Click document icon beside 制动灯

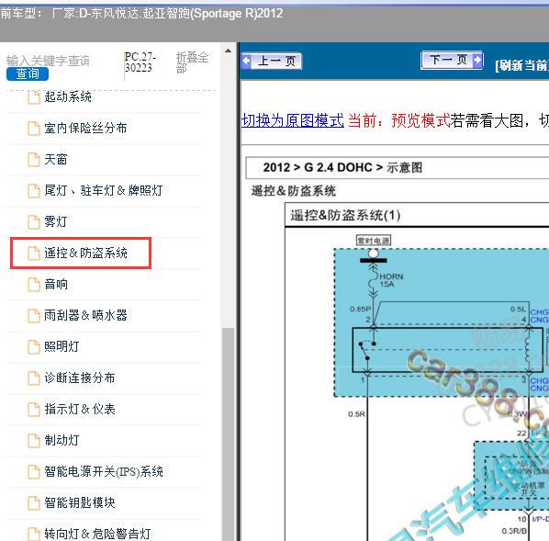34,440
